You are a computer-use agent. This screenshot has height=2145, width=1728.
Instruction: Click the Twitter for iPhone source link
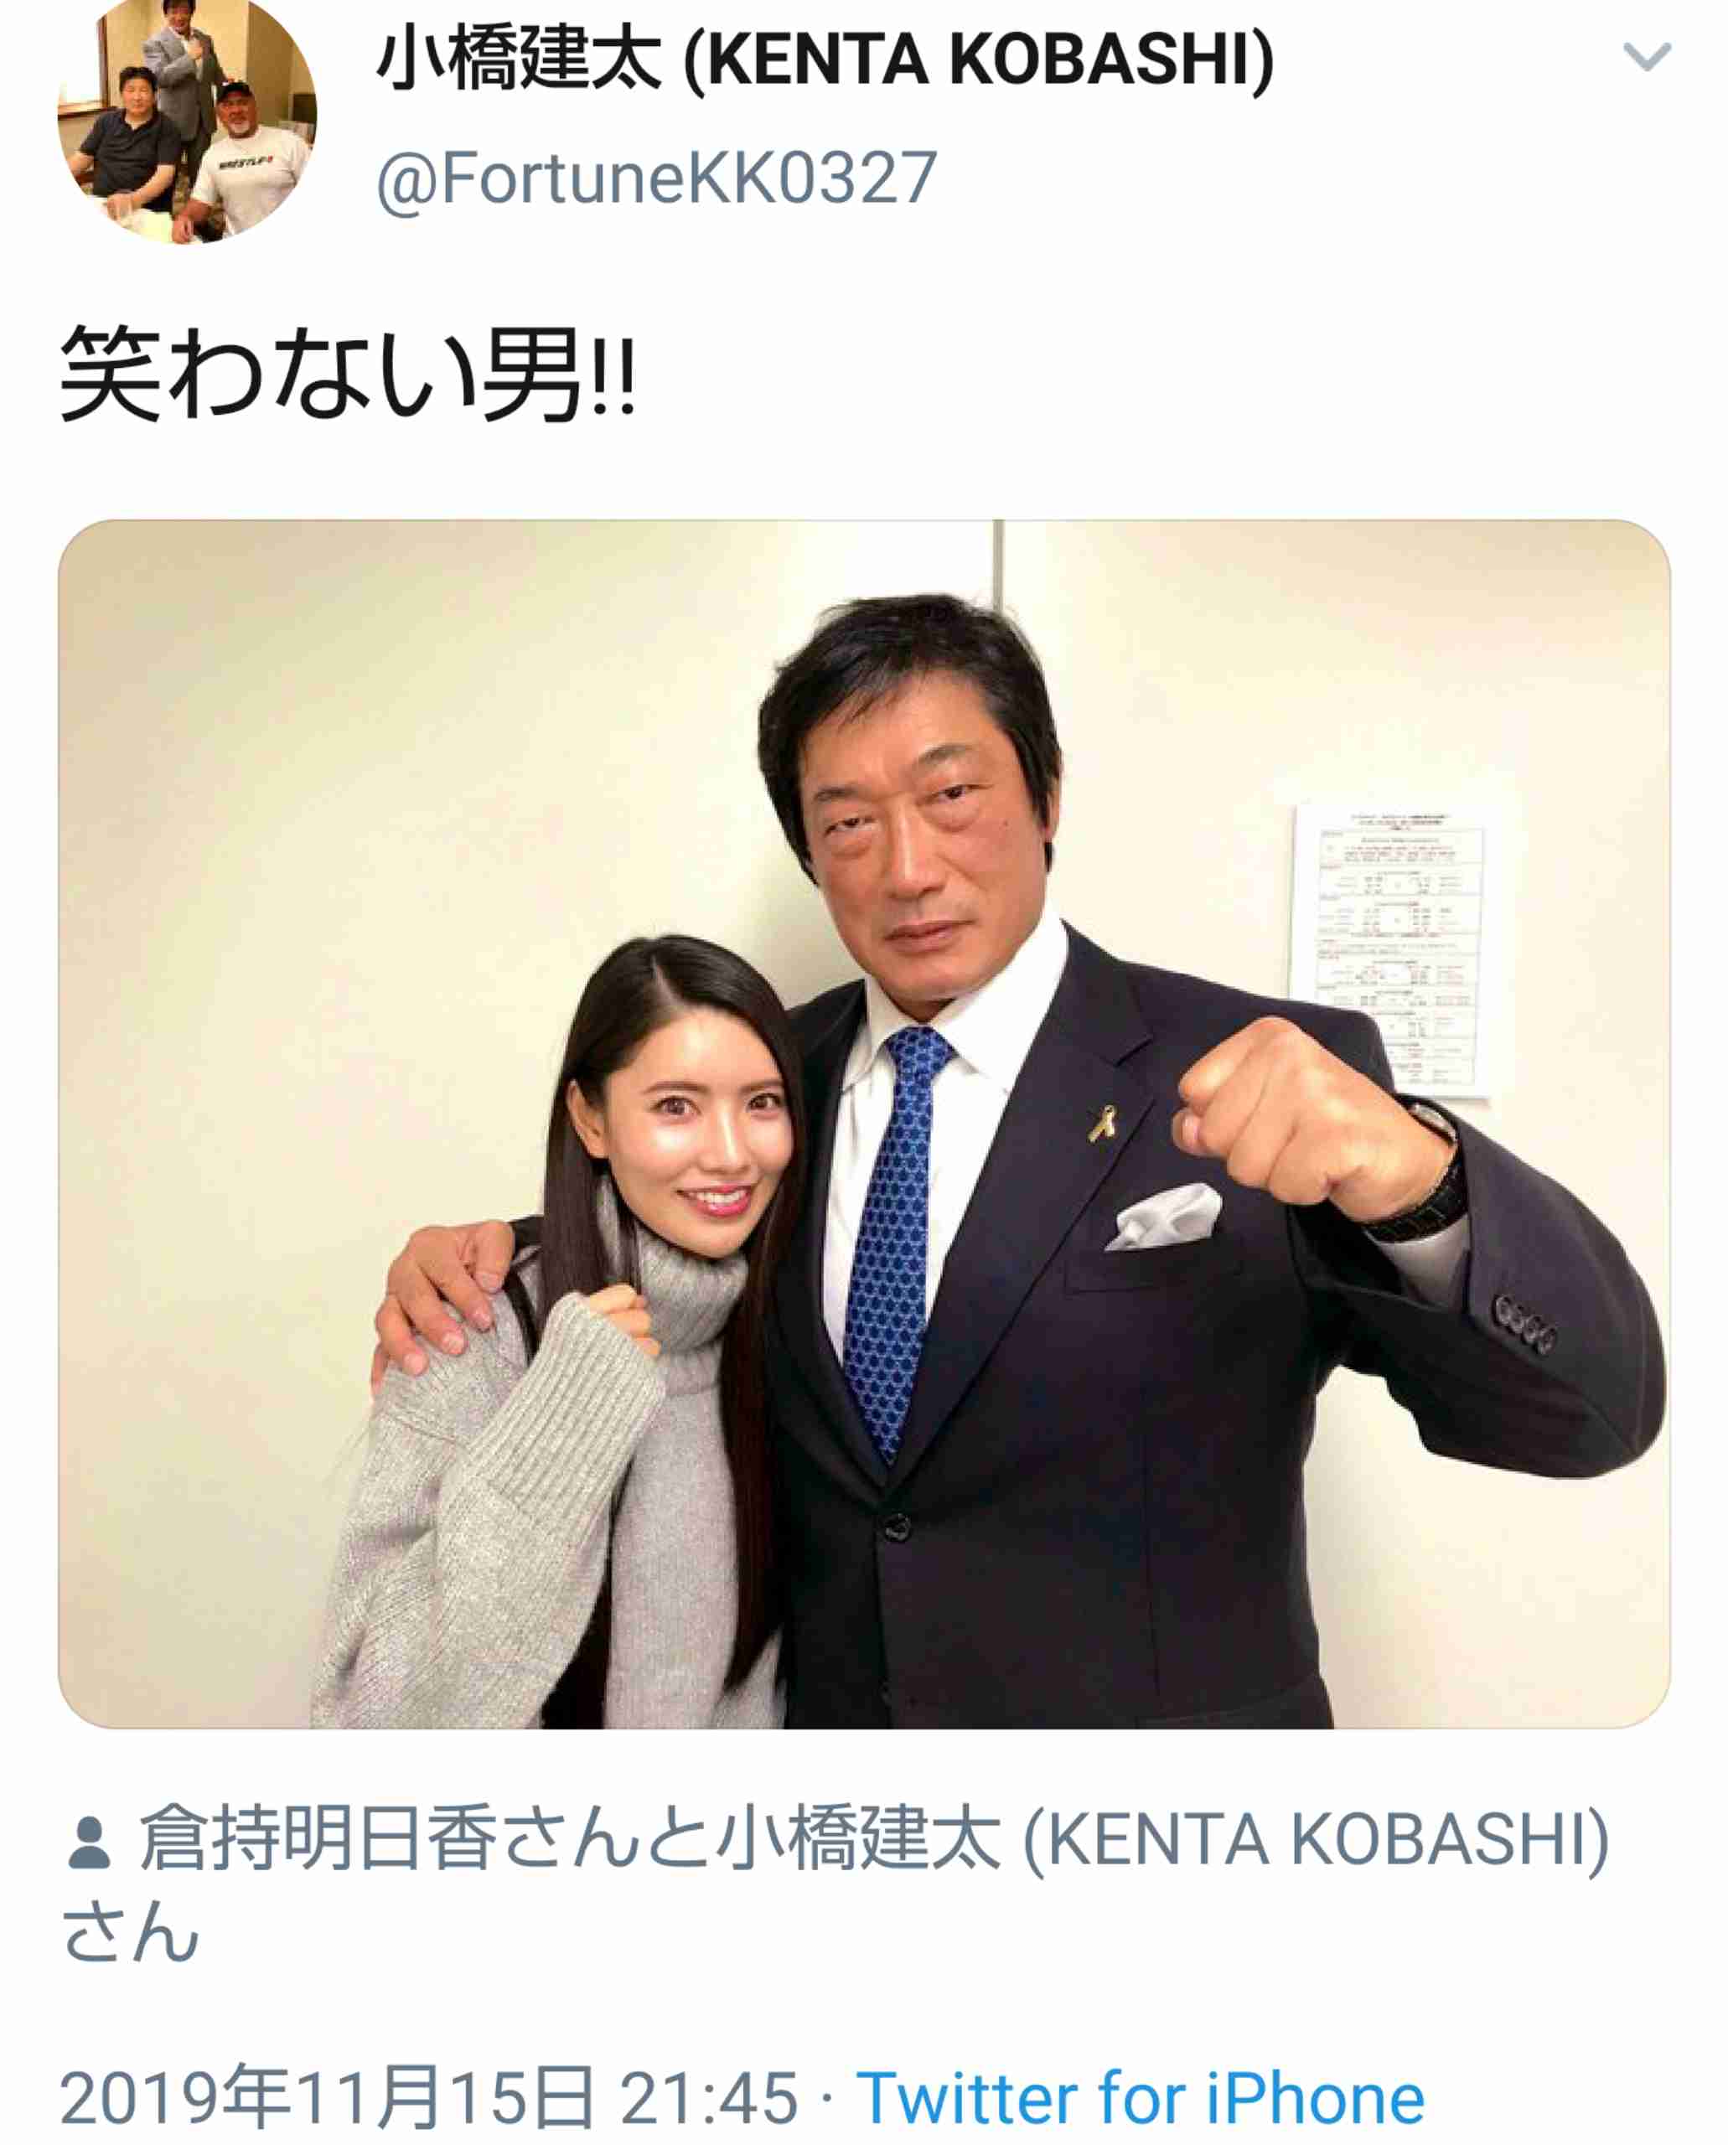click(x=1141, y=2098)
